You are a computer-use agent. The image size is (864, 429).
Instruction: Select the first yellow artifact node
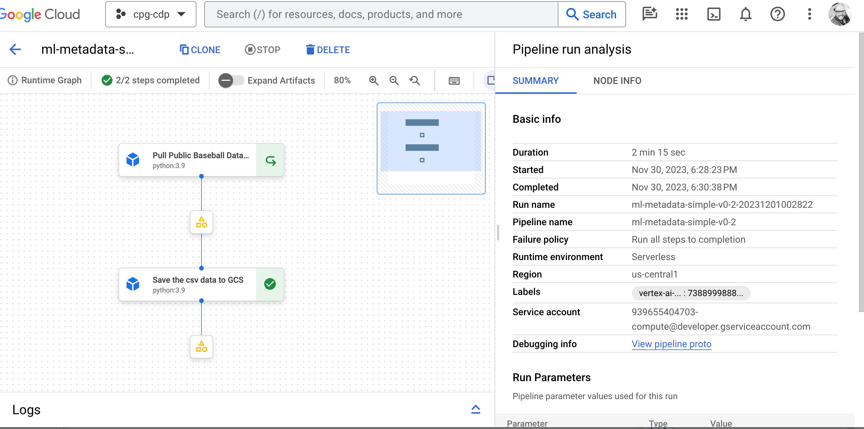click(201, 222)
